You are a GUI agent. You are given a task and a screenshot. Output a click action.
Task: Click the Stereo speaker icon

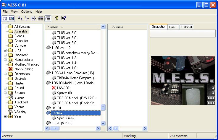click(x=11, y=97)
